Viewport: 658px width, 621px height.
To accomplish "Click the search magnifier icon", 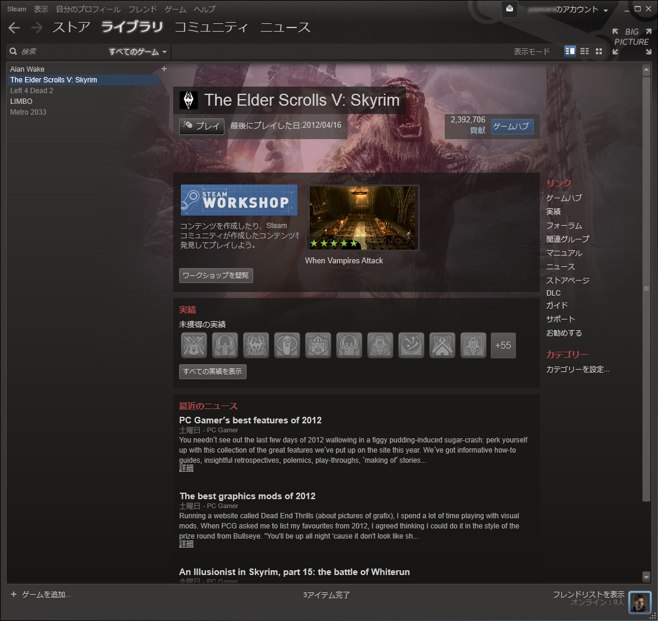I will 13,51.
